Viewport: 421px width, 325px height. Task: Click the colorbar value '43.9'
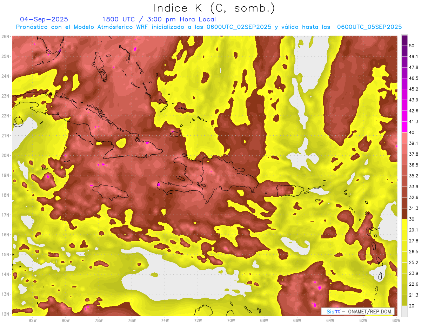pos(414,100)
